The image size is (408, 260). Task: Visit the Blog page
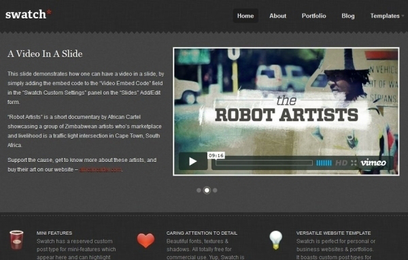click(348, 16)
